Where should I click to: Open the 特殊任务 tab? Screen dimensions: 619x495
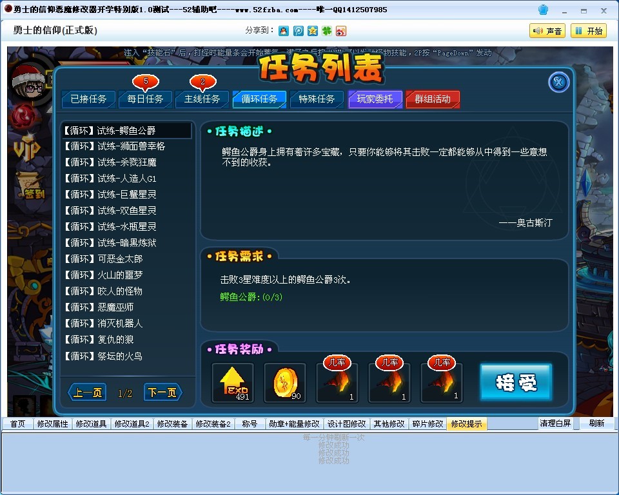tap(317, 99)
